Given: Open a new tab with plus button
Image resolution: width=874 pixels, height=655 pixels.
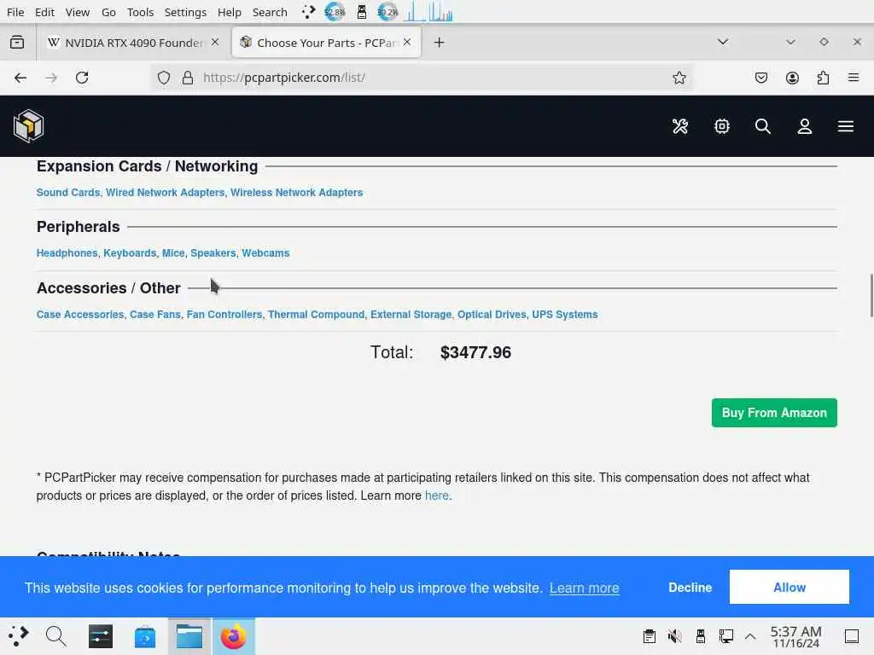Looking at the screenshot, I should tap(440, 43).
